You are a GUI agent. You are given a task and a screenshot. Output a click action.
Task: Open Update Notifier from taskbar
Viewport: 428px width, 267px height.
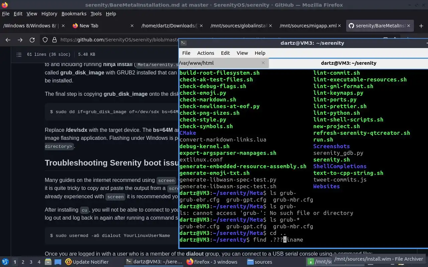coord(87,262)
